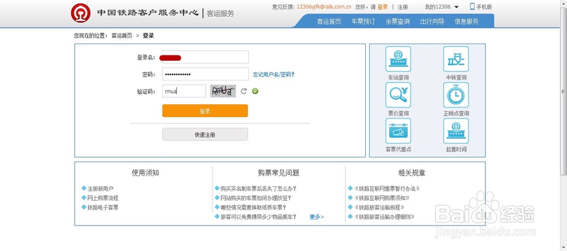This screenshot has width=567, height=251.
Task: Open 《铁路旅客运输办理细则》 link
Action: pos(384,216)
